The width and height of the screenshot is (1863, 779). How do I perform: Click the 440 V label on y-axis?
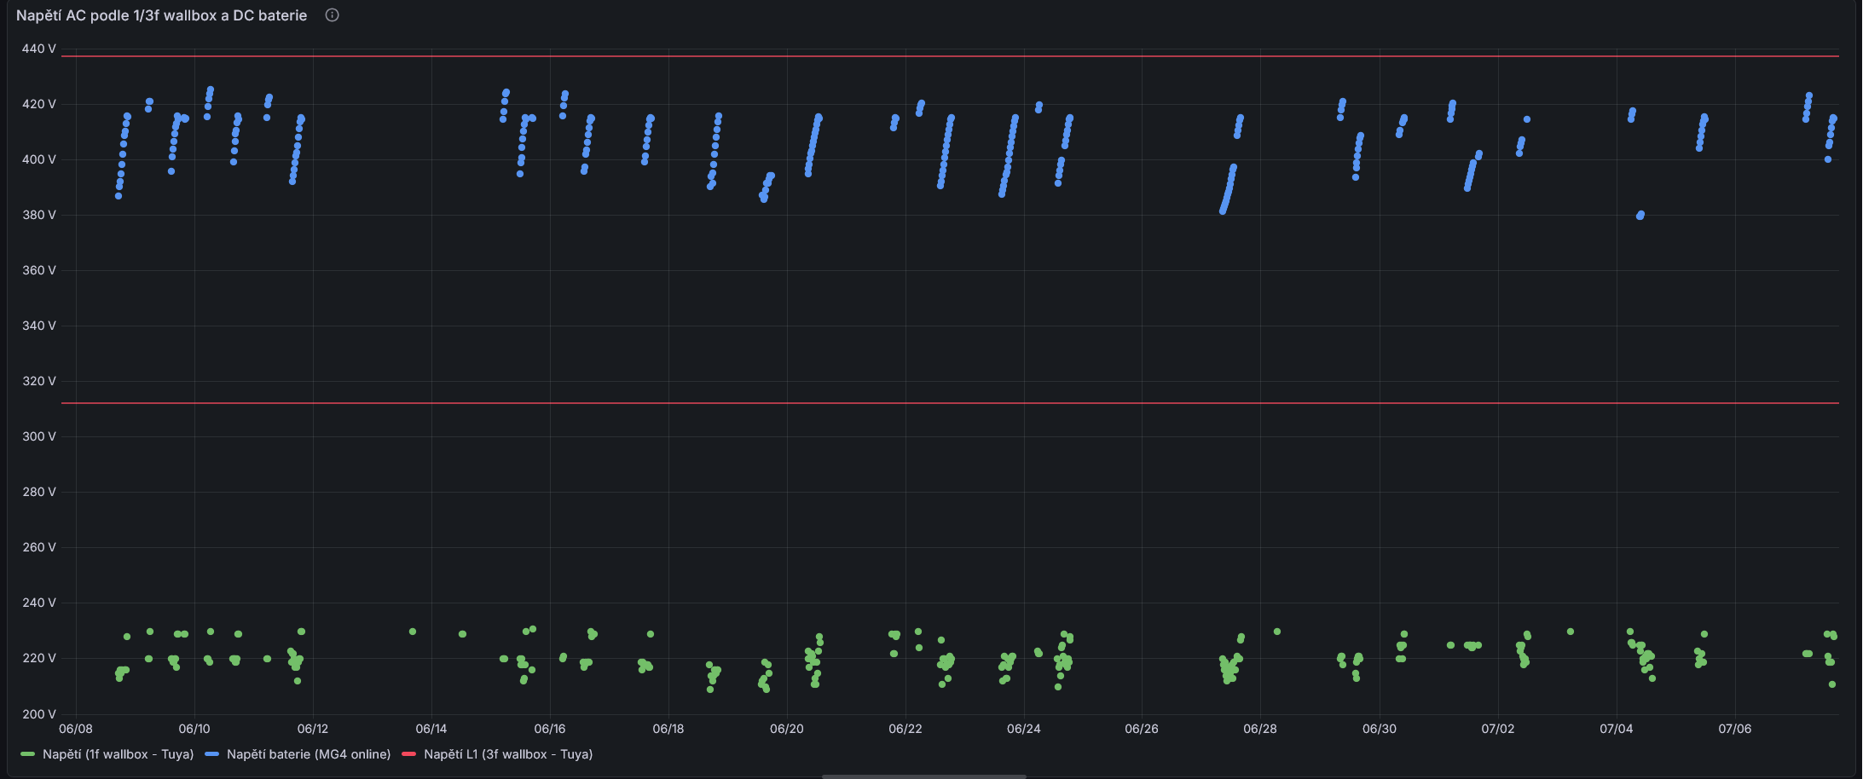pos(39,49)
